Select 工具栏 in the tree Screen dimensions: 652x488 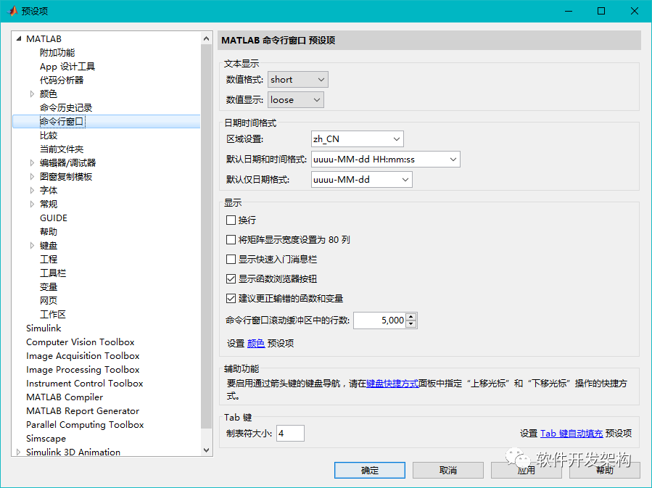click(x=53, y=273)
